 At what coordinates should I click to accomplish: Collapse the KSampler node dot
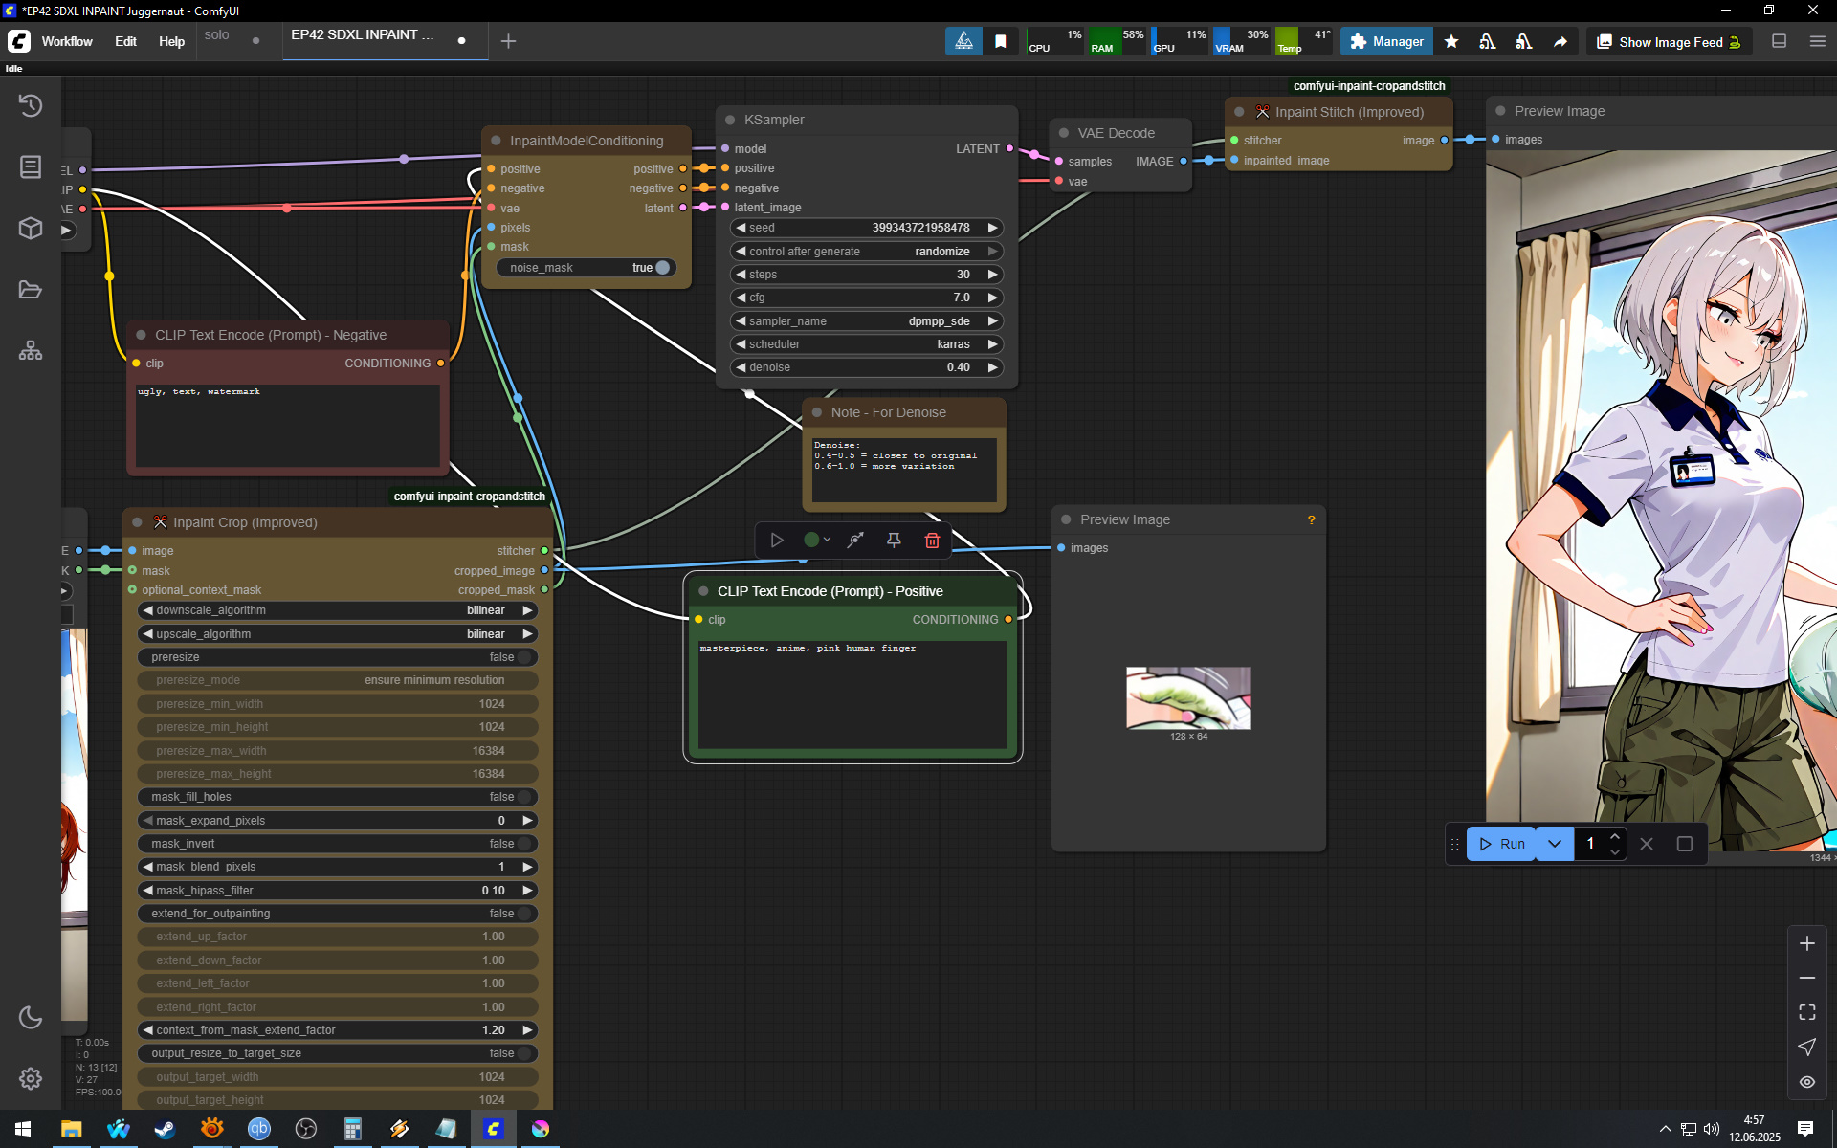730,120
